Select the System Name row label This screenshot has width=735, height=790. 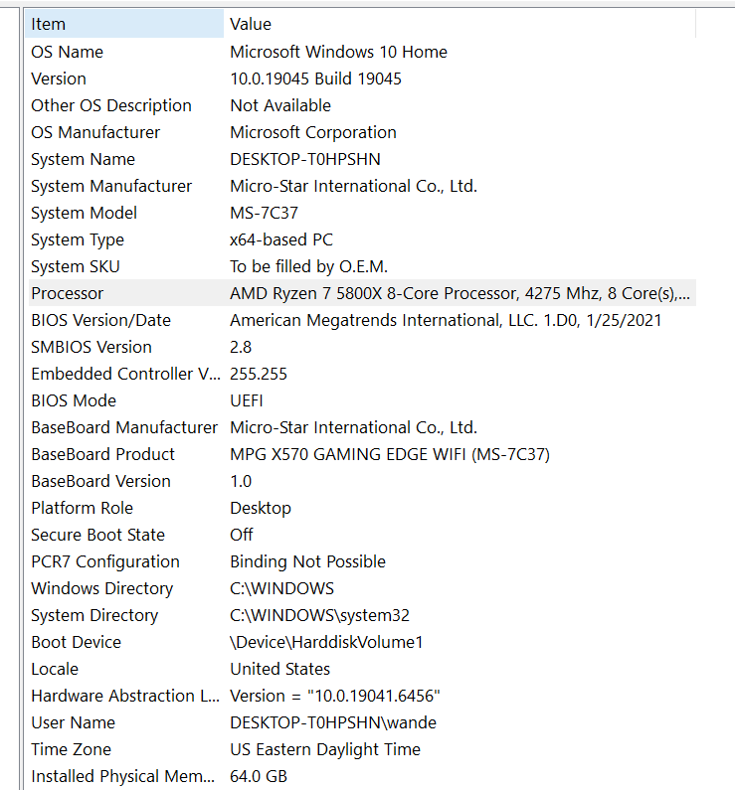(x=84, y=159)
